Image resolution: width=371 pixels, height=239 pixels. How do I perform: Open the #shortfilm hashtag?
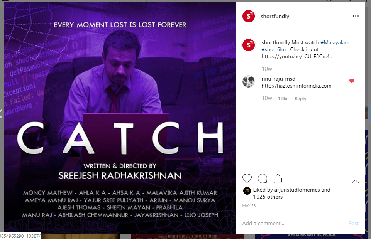273,49
